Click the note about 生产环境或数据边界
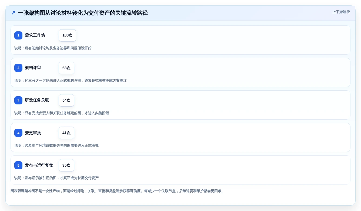Viewport: 361px width, 211px height. coord(56,146)
